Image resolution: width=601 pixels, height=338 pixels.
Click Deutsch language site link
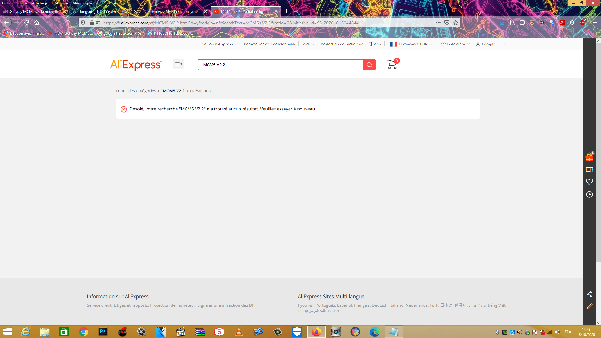point(379,305)
